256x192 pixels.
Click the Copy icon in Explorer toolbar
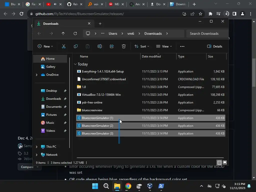75,46
